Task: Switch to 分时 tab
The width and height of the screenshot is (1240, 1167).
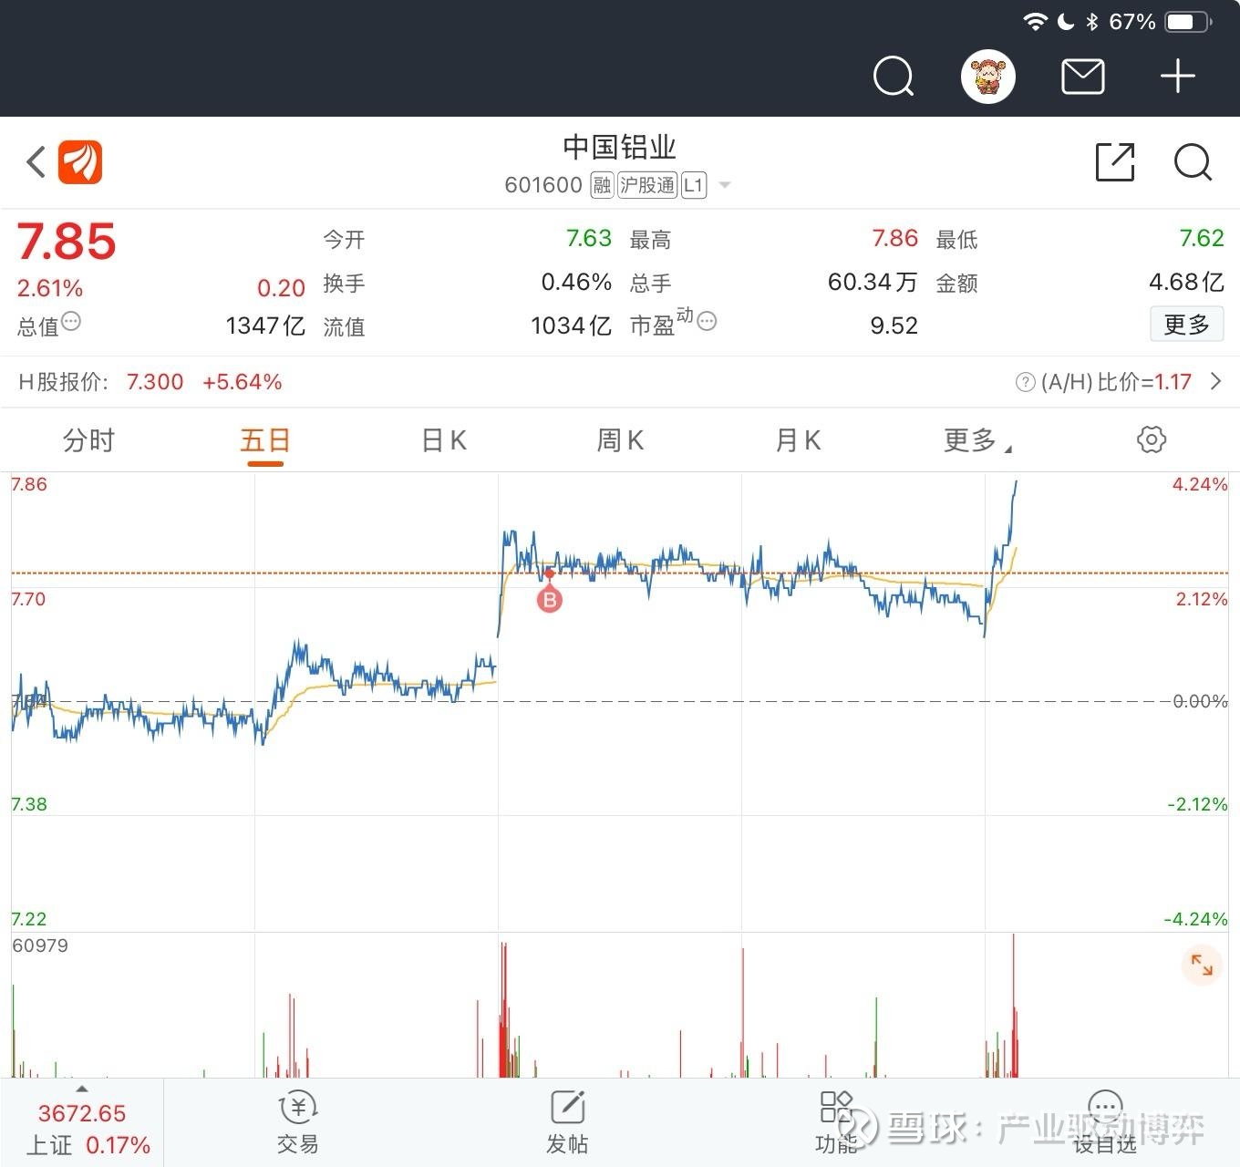Action: 88,440
